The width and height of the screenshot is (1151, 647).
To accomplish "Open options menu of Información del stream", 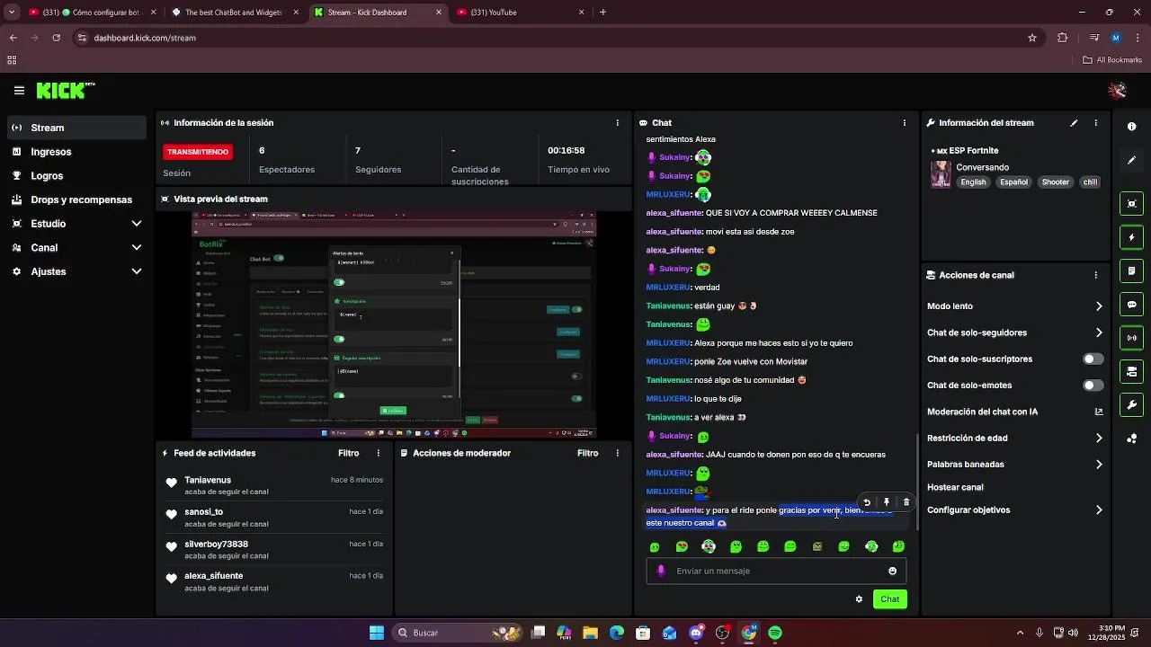I will coord(1095,123).
